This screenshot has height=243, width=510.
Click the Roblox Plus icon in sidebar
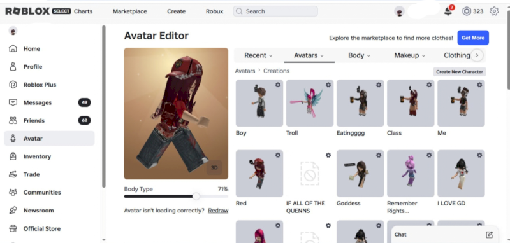(x=13, y=85)
